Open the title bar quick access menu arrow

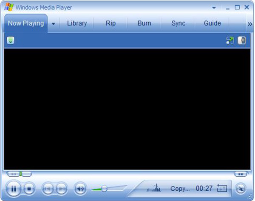[214, 8]
